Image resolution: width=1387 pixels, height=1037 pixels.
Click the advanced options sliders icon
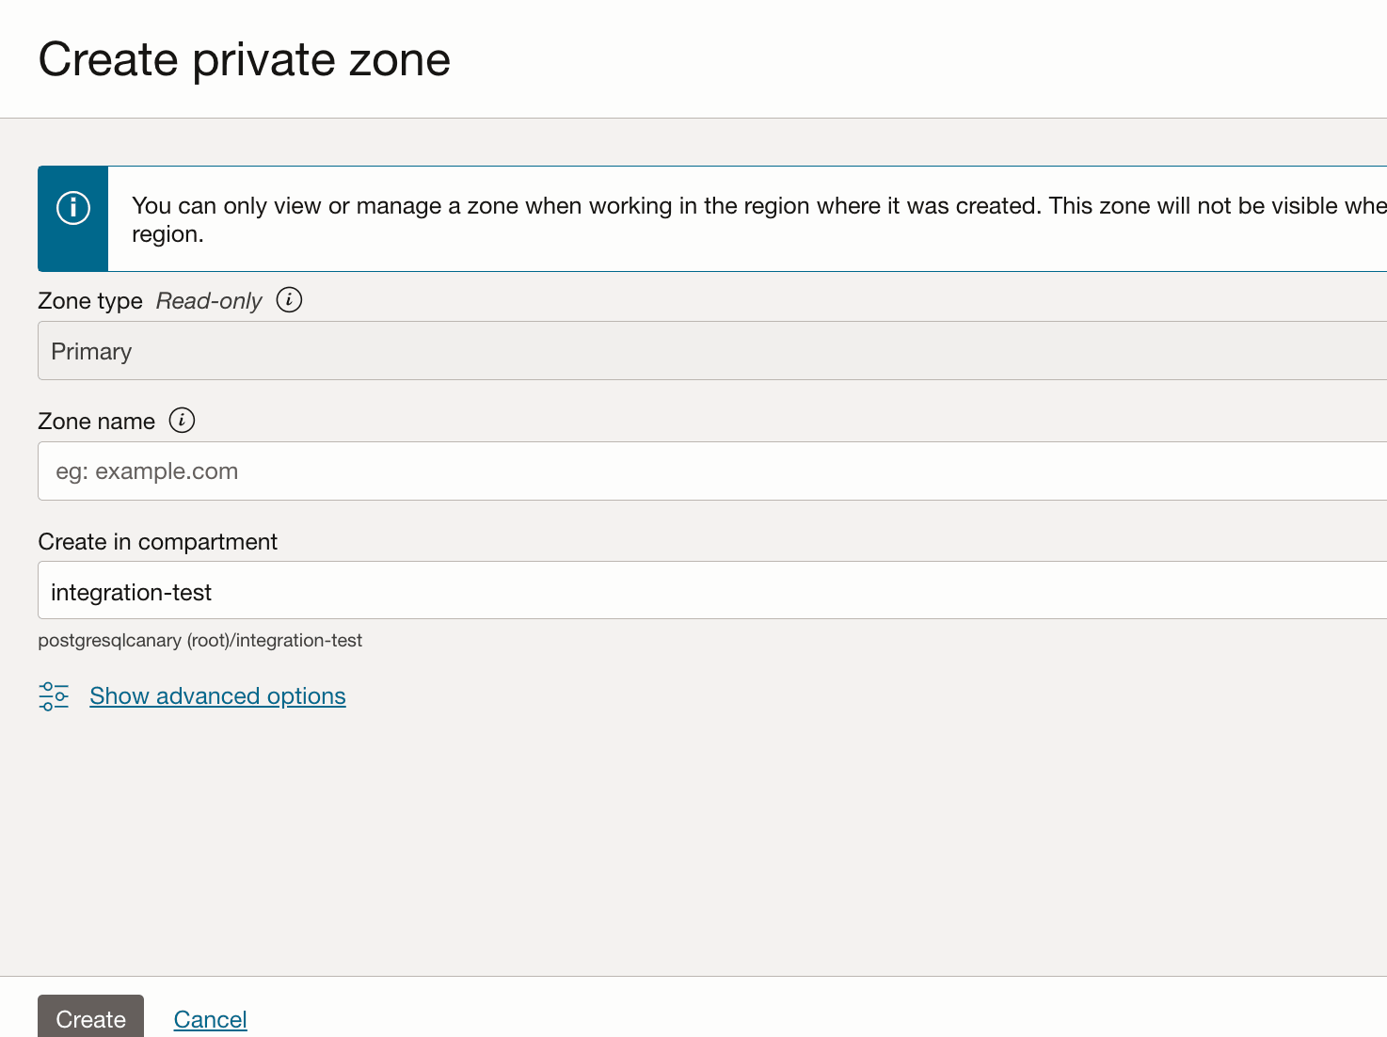pyautogui.click(x=54, y=696)
